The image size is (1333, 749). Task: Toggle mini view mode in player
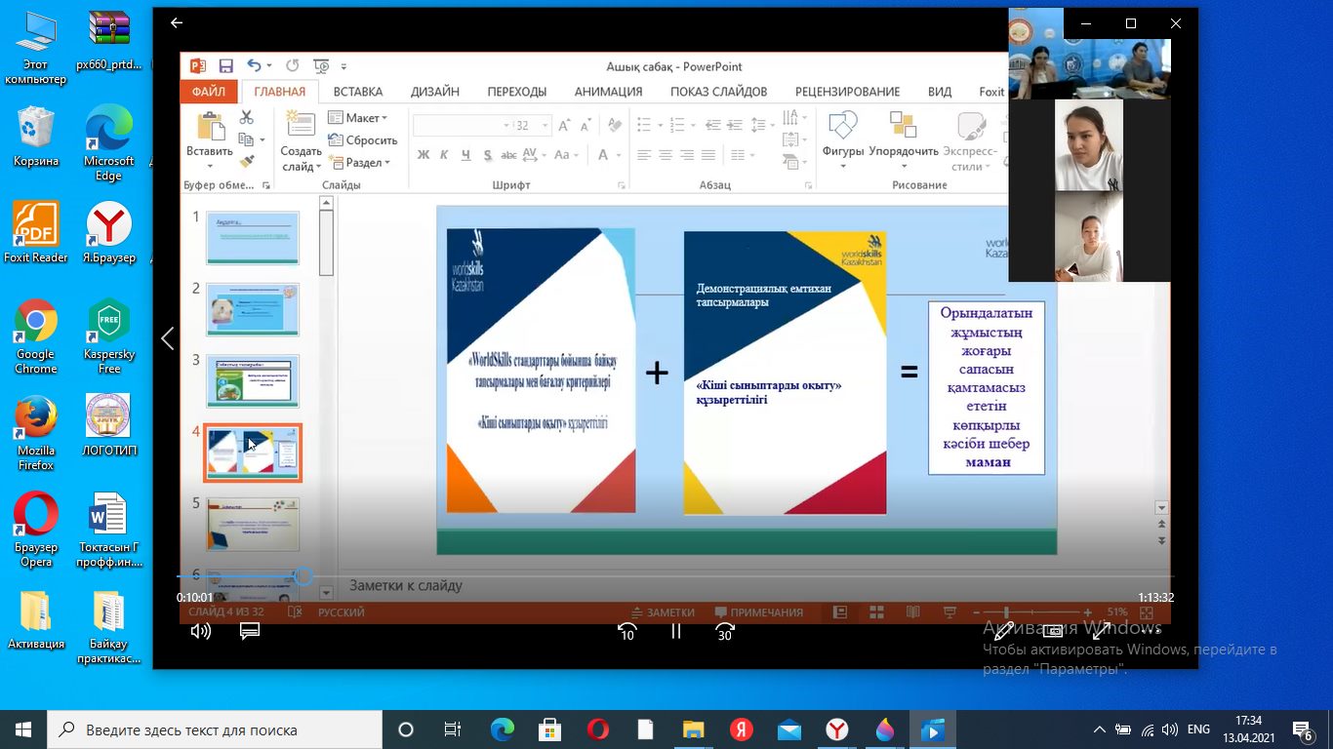[1053, 631]
